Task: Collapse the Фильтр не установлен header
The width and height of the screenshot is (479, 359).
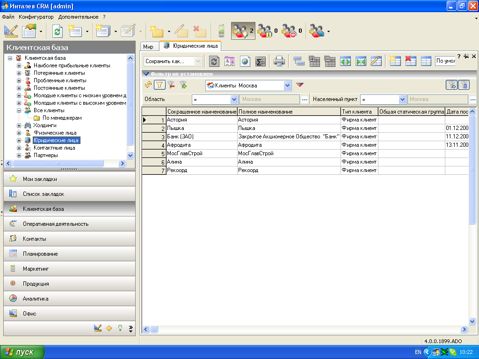Action: (146, 74)
